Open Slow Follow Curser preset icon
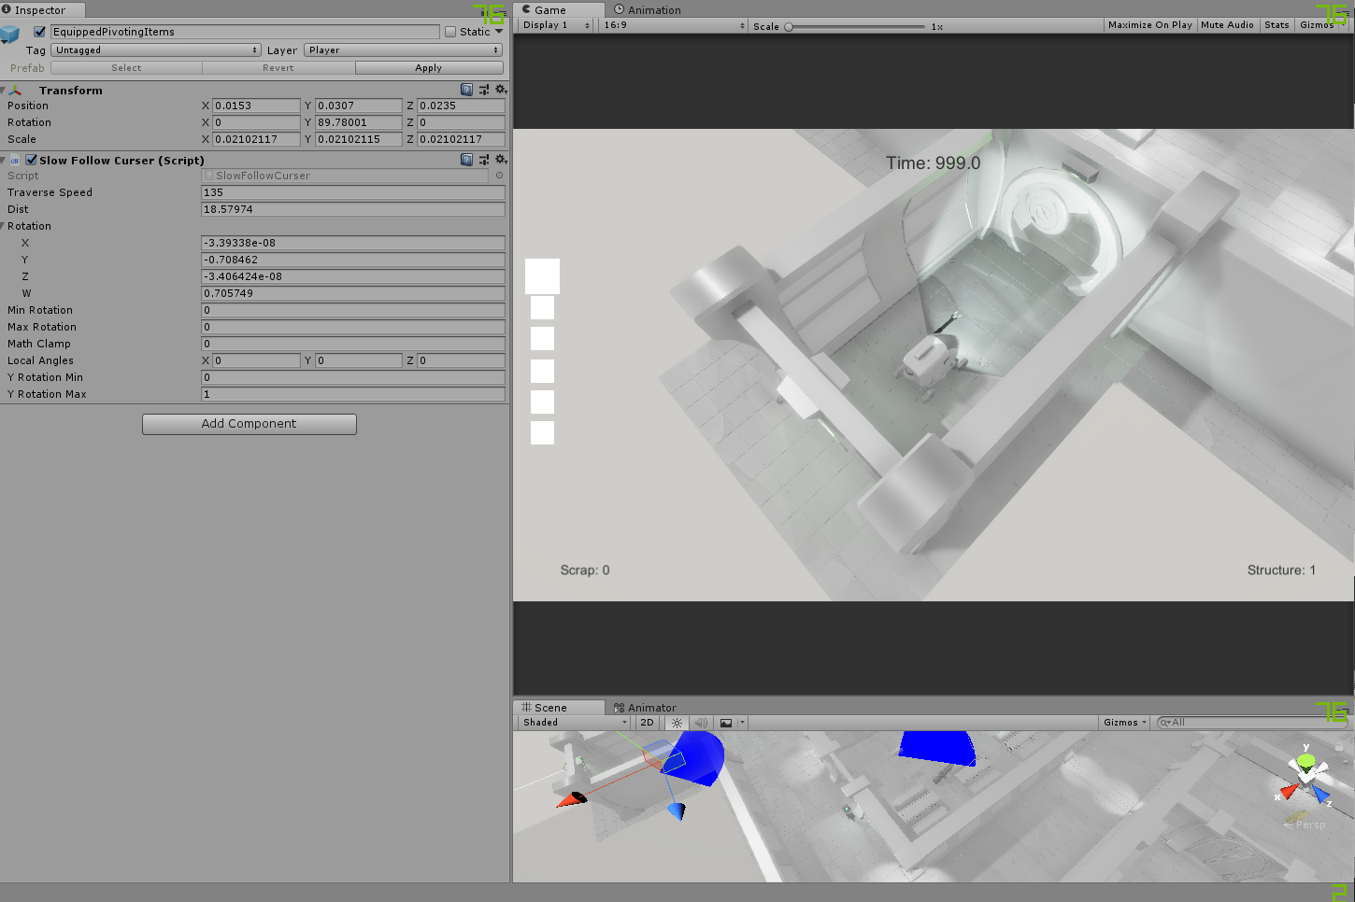 [484, 160]
